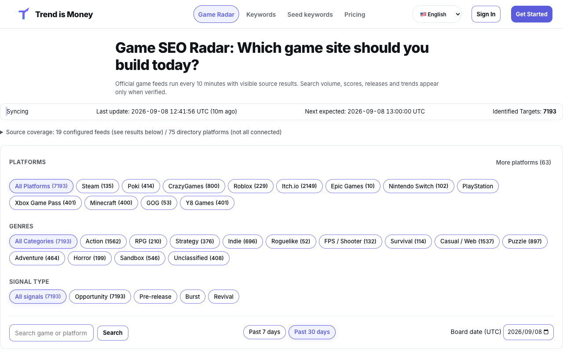The image size is (563, 352).
Task: Select the All Categories (7193) genre
Action: click(x=43, y=241)
